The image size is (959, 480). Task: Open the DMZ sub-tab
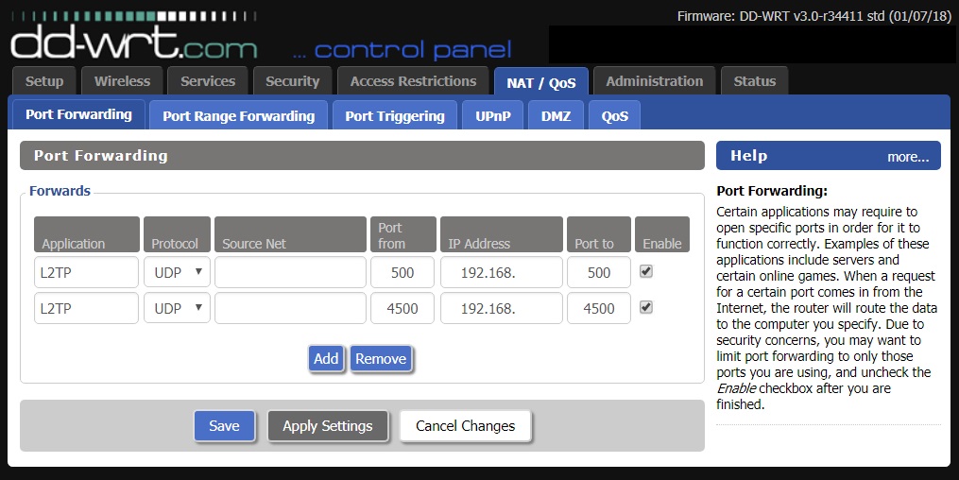[556, 115]
